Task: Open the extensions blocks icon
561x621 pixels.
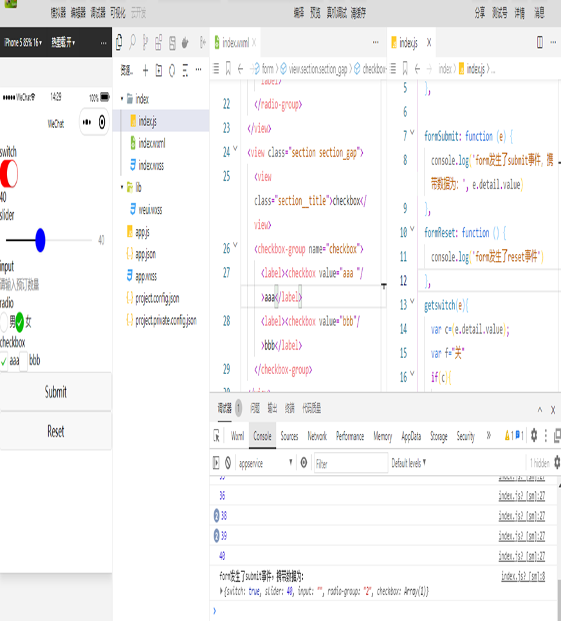Action: (159, 42)
